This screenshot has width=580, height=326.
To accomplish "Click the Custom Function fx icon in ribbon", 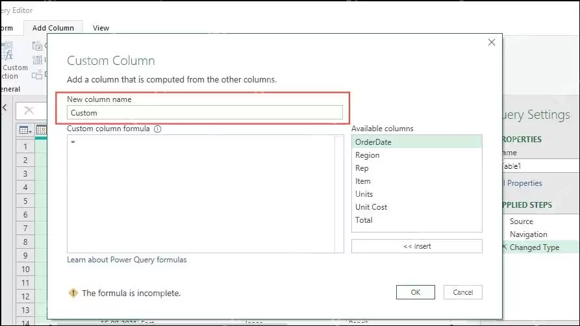I will 7,51.
